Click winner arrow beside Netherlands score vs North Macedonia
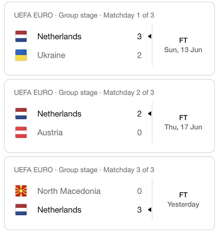The height and width of the screenshot is (231, 219). (x=149, y=210)
